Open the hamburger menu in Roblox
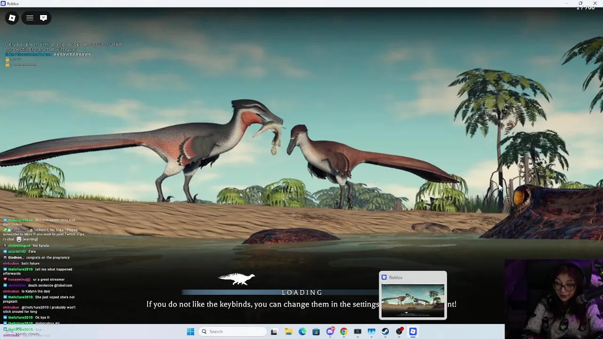603x339 pixels. point(30,18)
